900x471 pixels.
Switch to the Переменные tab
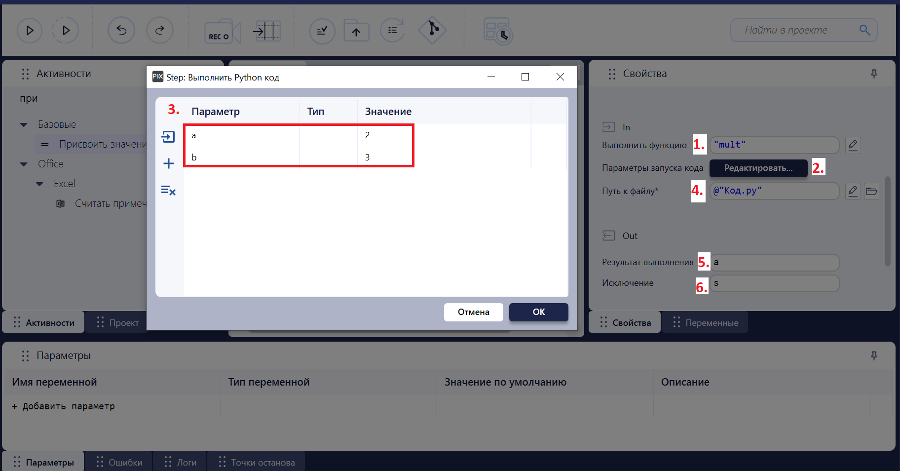(705, 322)
